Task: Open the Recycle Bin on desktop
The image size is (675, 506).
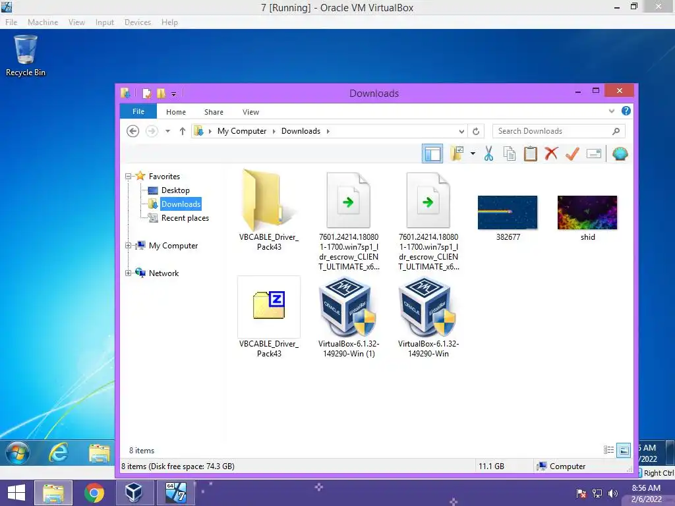Action: point(26,56)
